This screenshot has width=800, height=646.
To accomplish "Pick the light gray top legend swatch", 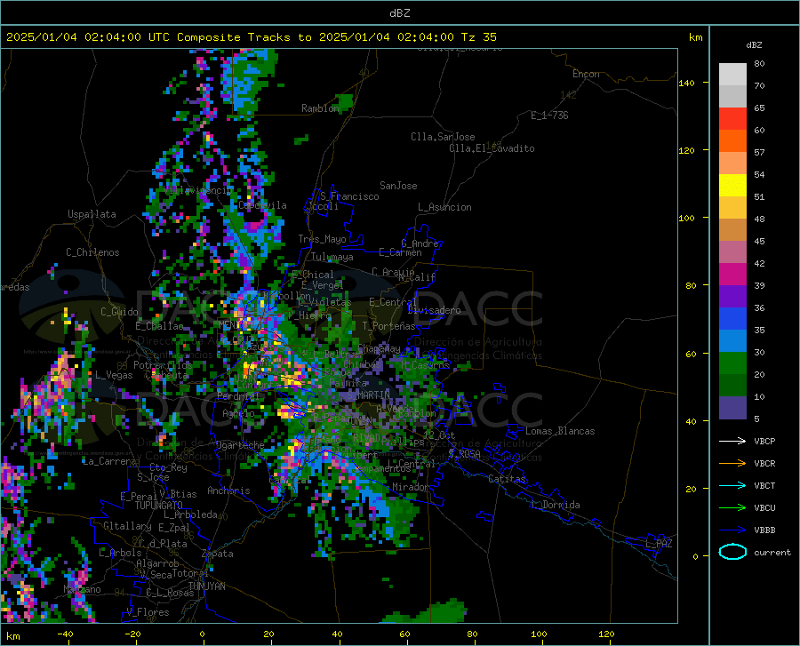I will pos(732,75).
